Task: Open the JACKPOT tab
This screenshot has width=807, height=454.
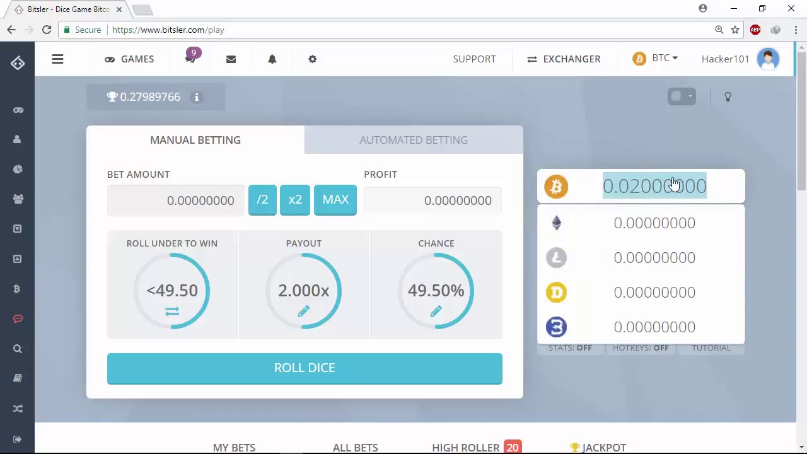Action: [x=598, y=447]
